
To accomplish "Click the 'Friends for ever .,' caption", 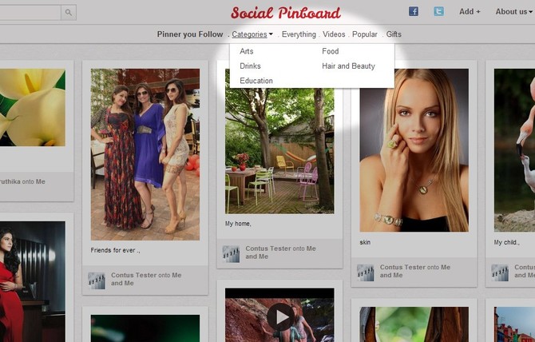I will (115, 250).
